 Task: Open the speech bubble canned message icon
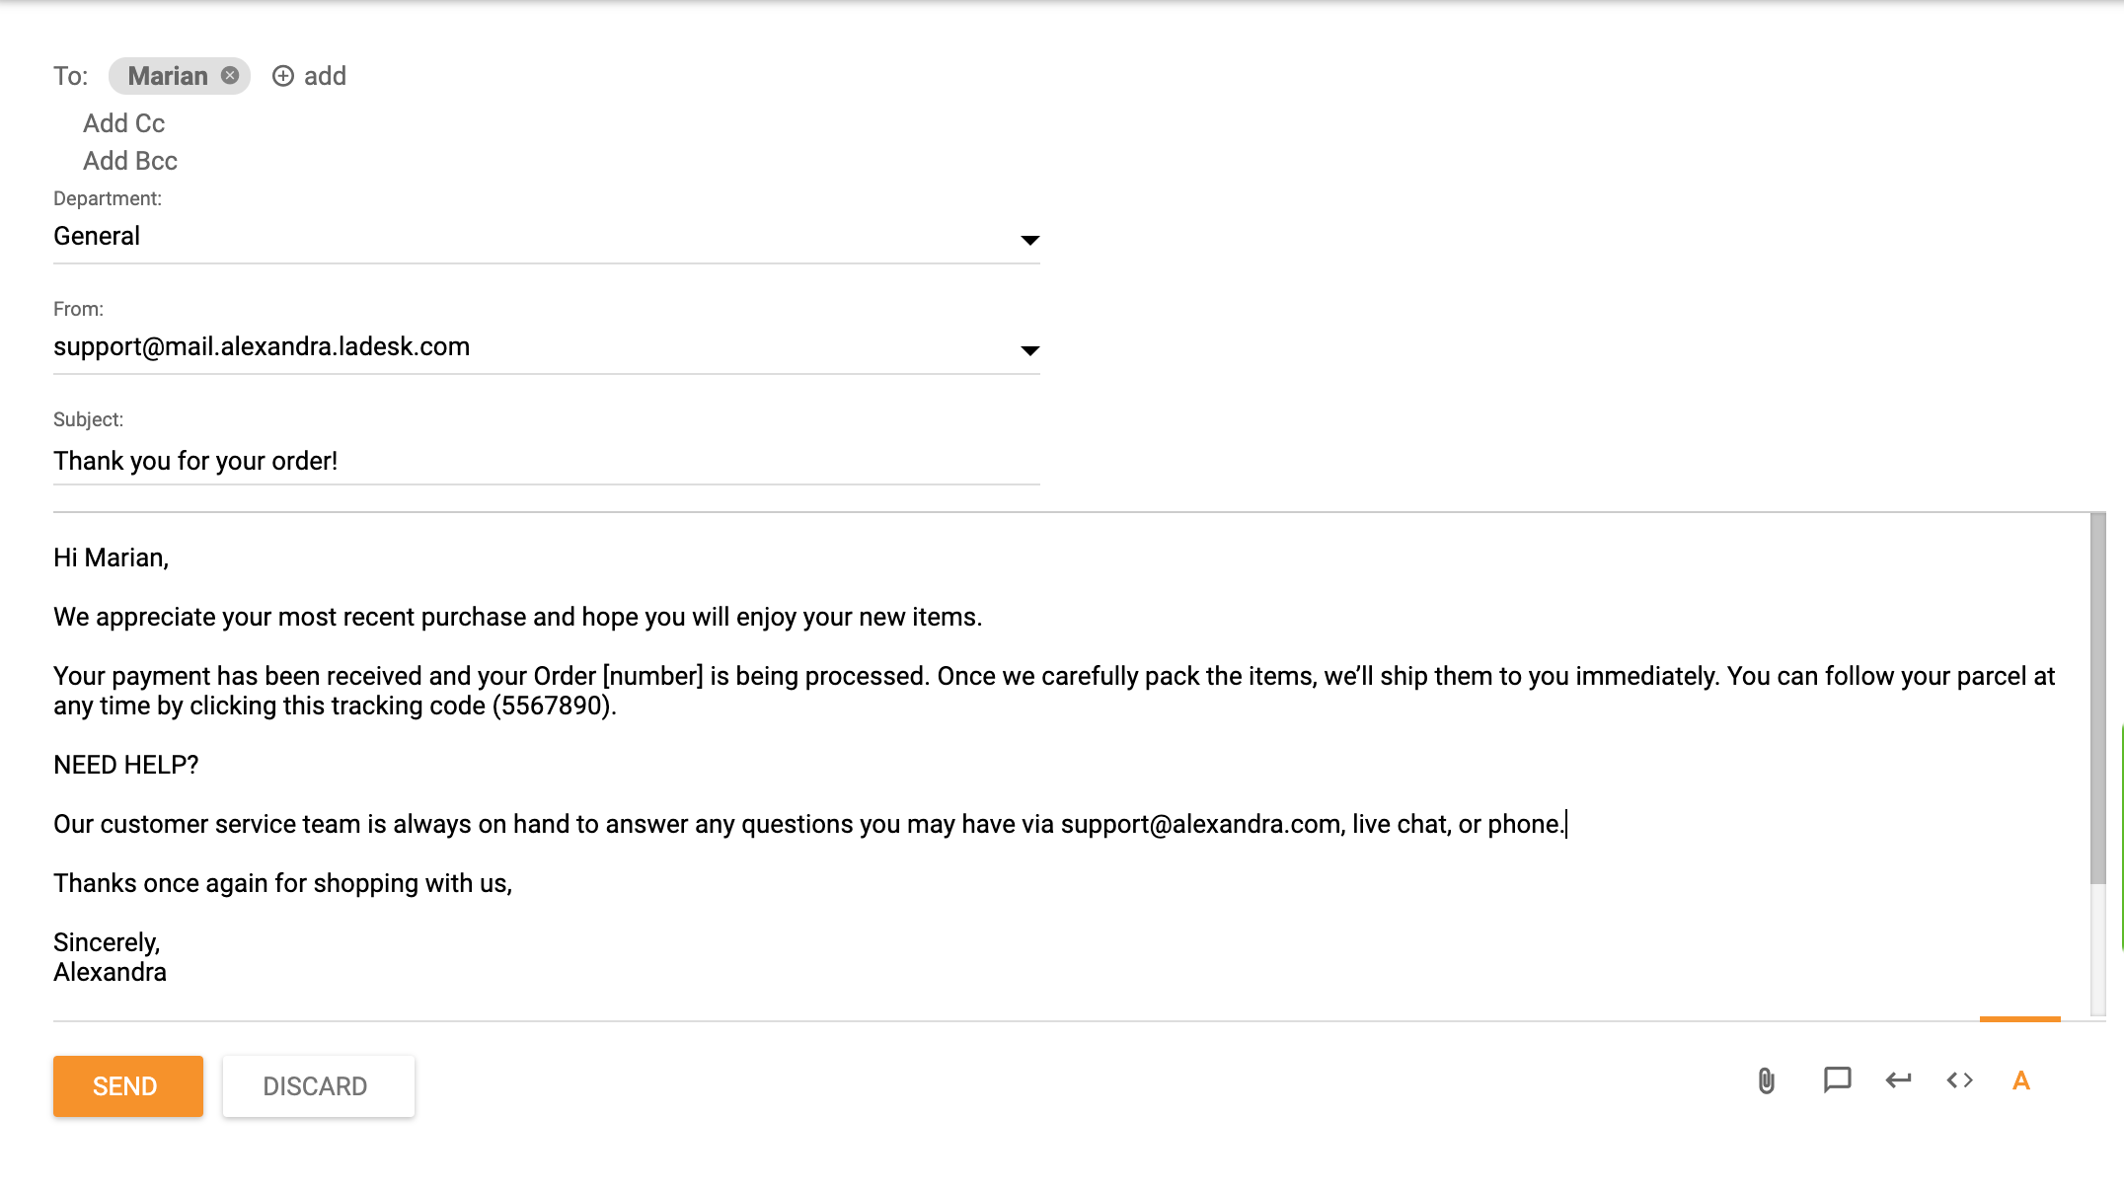point(1837,1080)
